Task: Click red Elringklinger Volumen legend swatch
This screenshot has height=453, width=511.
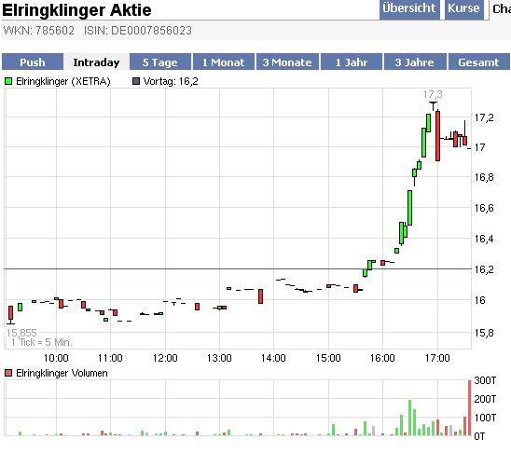Action: tap(8, 373)
